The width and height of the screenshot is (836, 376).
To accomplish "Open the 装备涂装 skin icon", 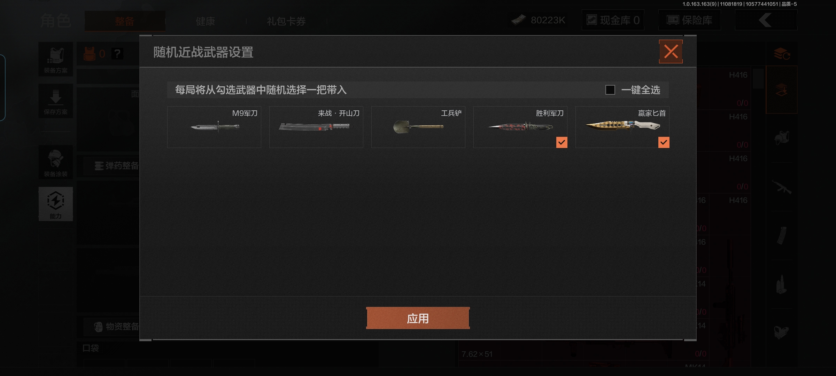I will click(x=56, y=162).
